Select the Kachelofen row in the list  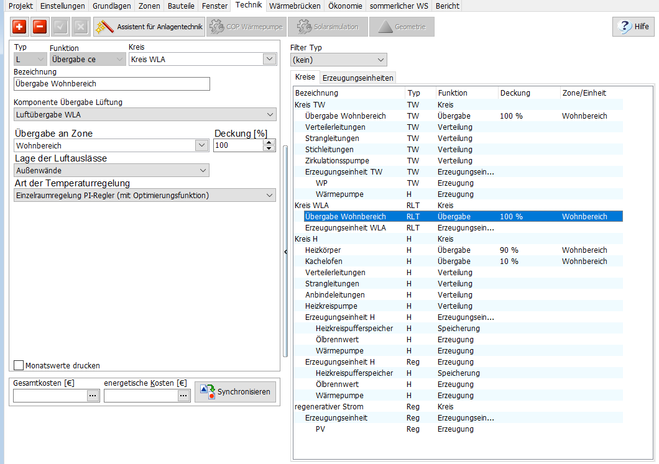[x=324, y=262]
